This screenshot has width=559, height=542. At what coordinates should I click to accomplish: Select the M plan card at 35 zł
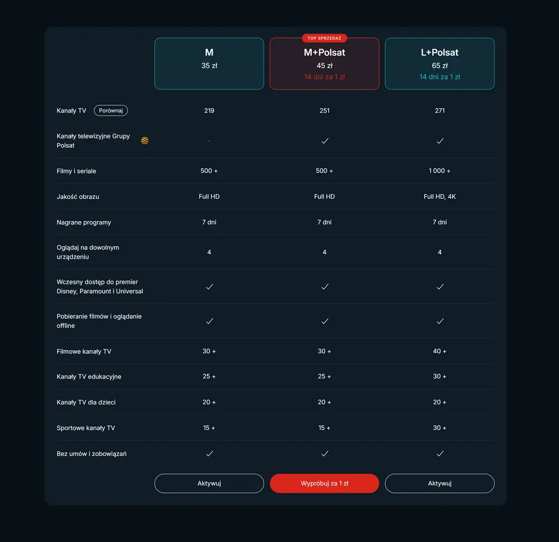(x=209, y=64)
